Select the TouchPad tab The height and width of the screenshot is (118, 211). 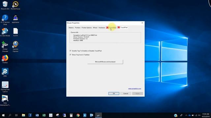pyautogui.click(x=122, y=28)
